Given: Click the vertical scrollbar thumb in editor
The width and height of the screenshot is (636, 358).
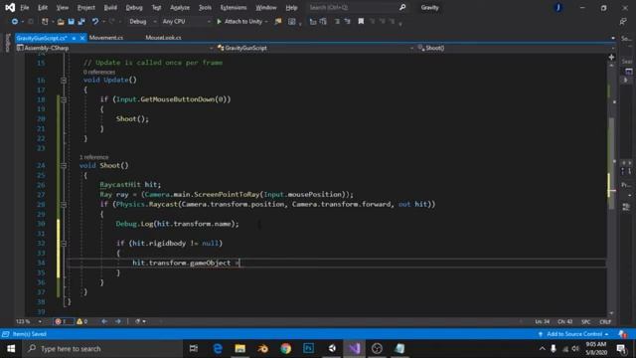Looking at the screenshot, I should [x=611, y=162].
